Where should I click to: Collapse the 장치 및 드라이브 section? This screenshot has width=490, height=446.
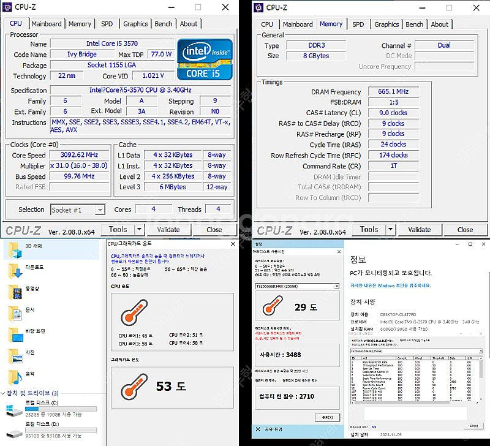[3, 393]
